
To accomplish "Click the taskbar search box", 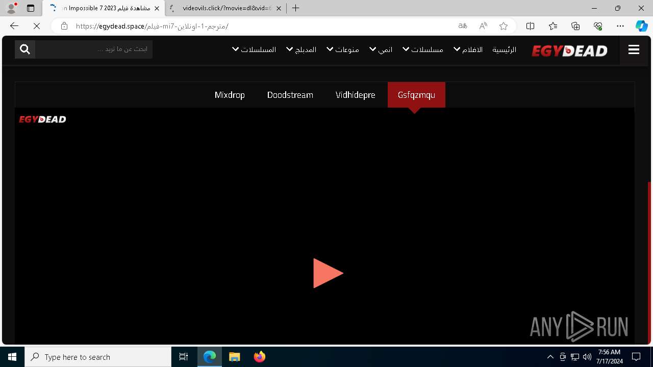I will click(x=98, y=357).
